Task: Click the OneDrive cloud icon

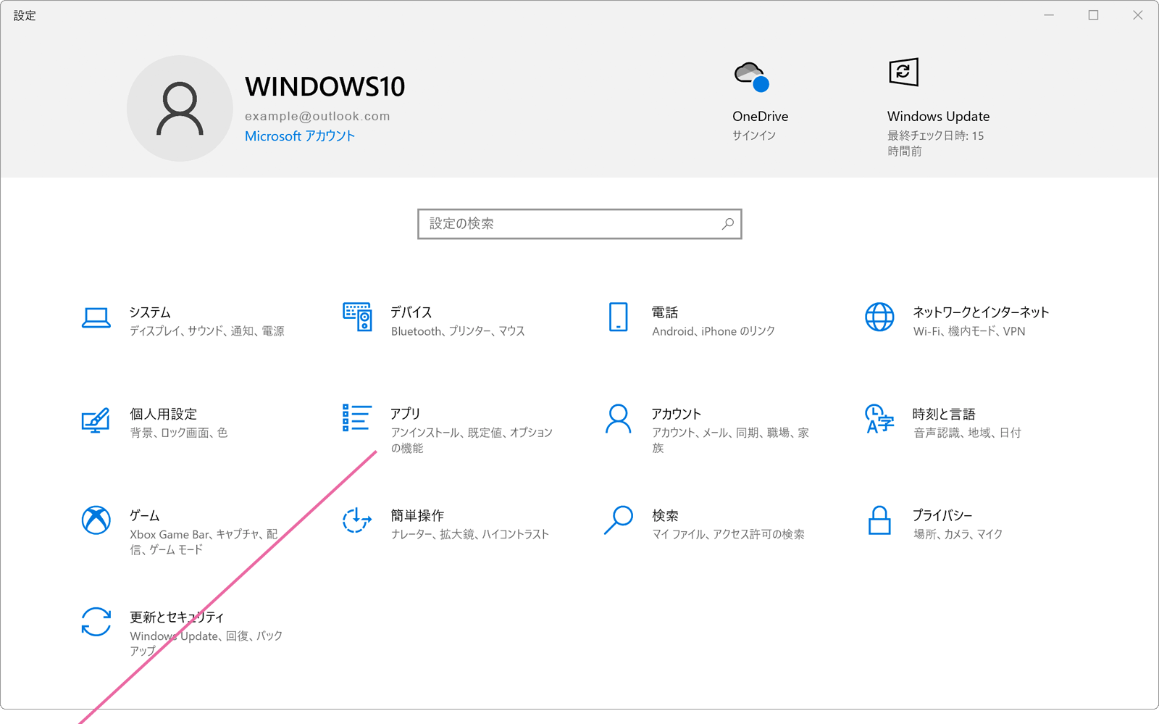Action: point(751,77)
